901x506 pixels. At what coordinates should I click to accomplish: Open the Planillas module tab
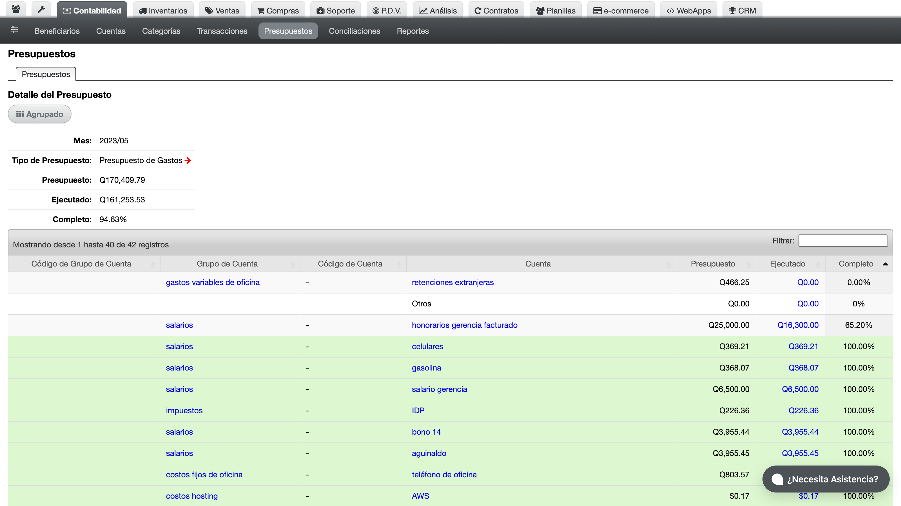(x=556, y=10)
